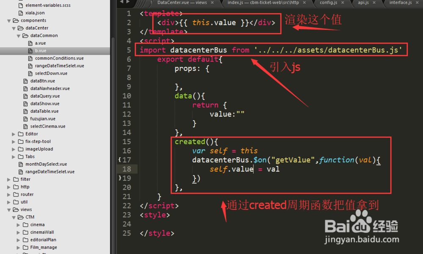Collapse the components folder arrow
The width and height of the screenshot is (423, 254).
click(x=9, y=21)
